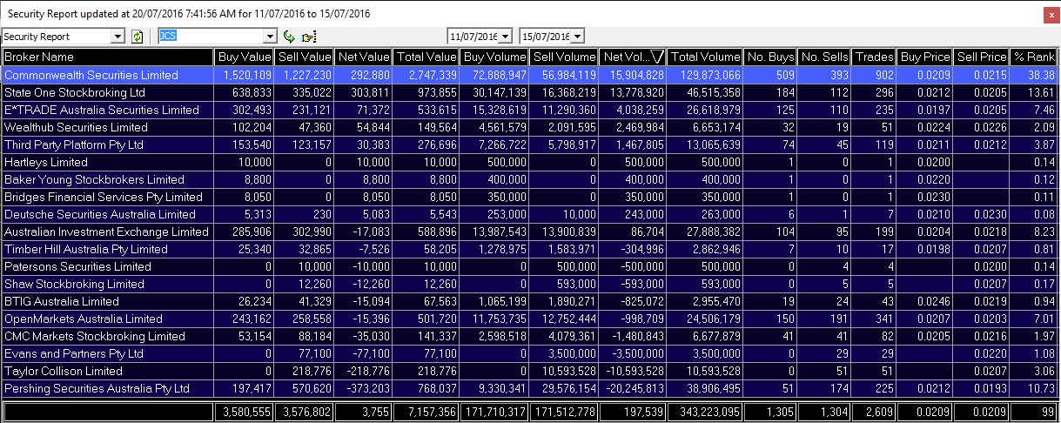Screen dimensions: 1061x423
Task: Select the Commonwealth Securities Limited row
Action: point(530,75)
